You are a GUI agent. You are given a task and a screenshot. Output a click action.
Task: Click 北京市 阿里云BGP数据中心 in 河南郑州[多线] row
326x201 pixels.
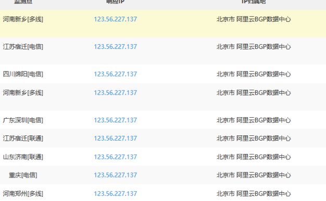(254, 194)
